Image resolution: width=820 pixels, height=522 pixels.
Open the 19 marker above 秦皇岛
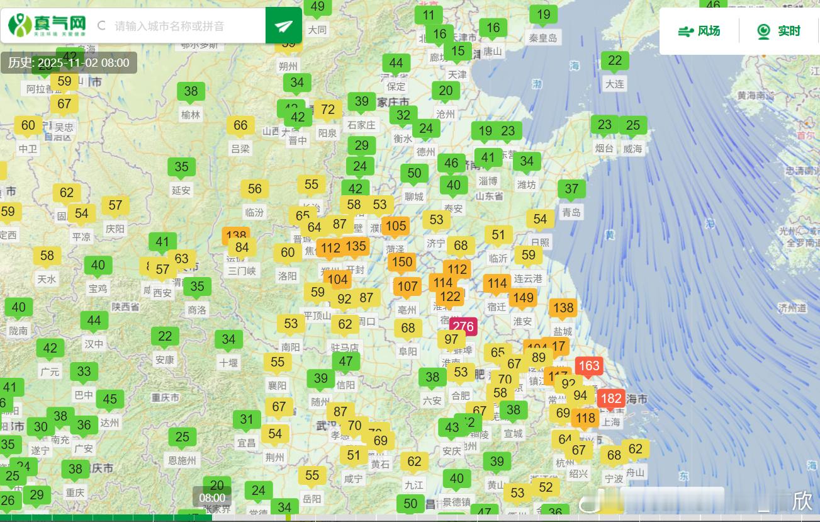click(543, 14)
